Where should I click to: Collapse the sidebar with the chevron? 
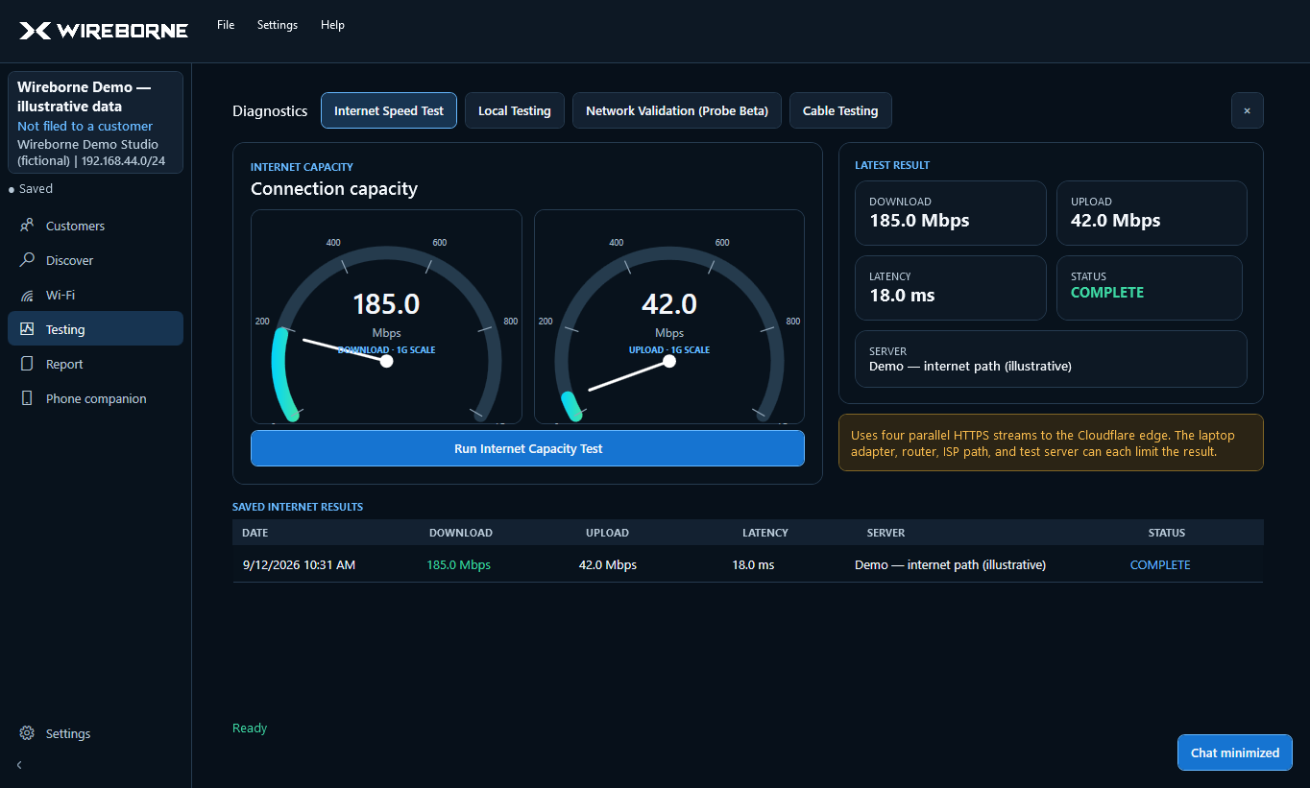19,765
